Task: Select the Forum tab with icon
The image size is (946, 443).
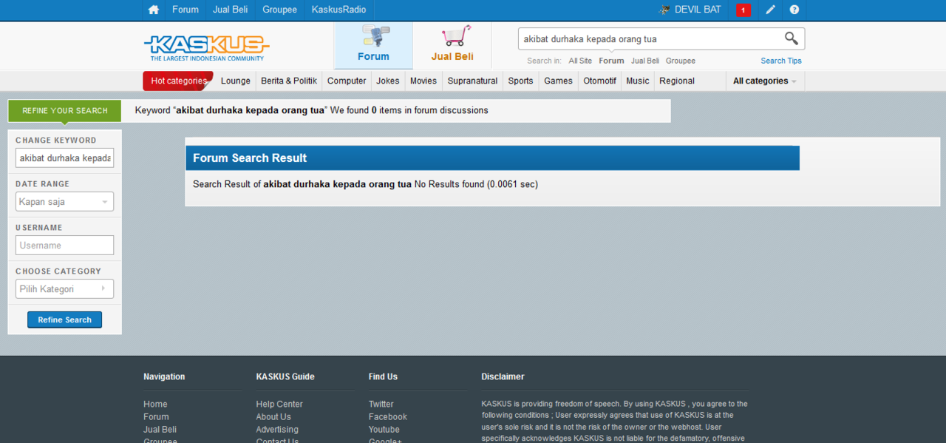Action: pos(373,46)
